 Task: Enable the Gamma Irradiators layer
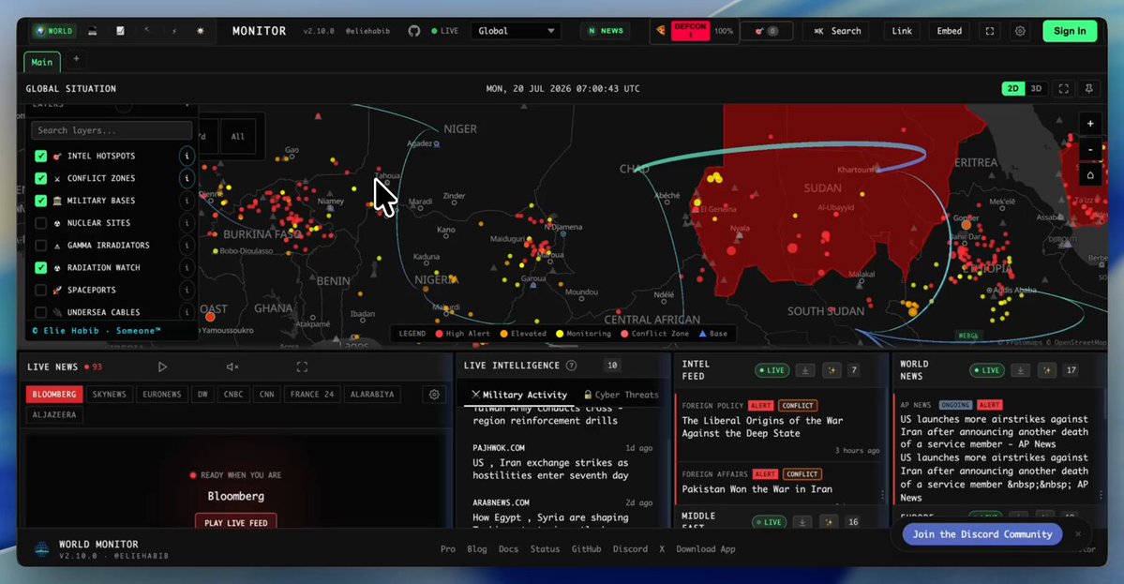[41, 245]
